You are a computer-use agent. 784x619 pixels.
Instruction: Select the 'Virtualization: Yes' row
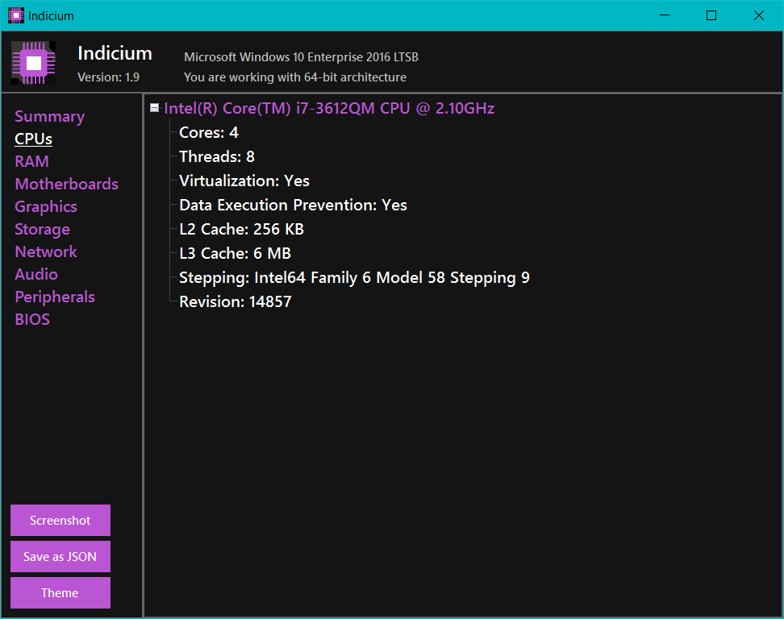(x=244, y=181)
